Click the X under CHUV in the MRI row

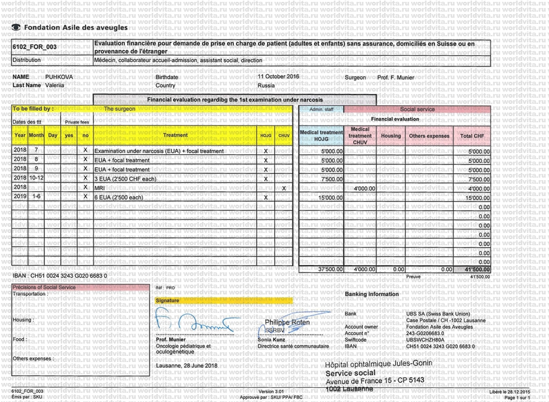(284, 188)
